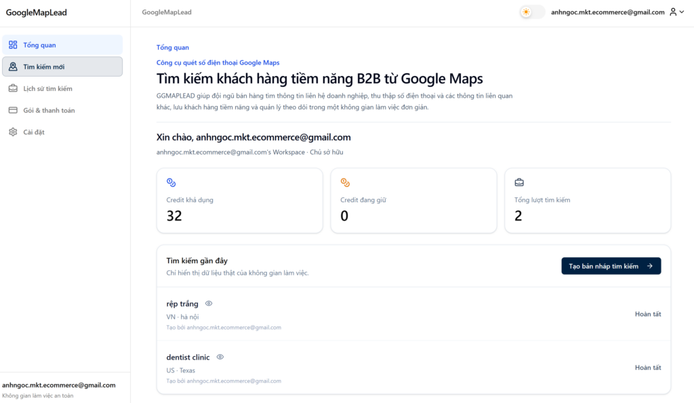This screenshot has height=403, width=694.
Task: Click the Lịch sử tìm kiếm briefcase icon
Action: point(13,88)
